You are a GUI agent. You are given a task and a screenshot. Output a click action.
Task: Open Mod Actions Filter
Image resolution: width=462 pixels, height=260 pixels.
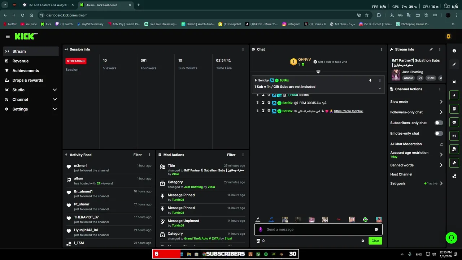coord(231,155)
